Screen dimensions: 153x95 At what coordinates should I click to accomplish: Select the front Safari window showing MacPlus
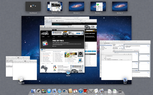62,49
